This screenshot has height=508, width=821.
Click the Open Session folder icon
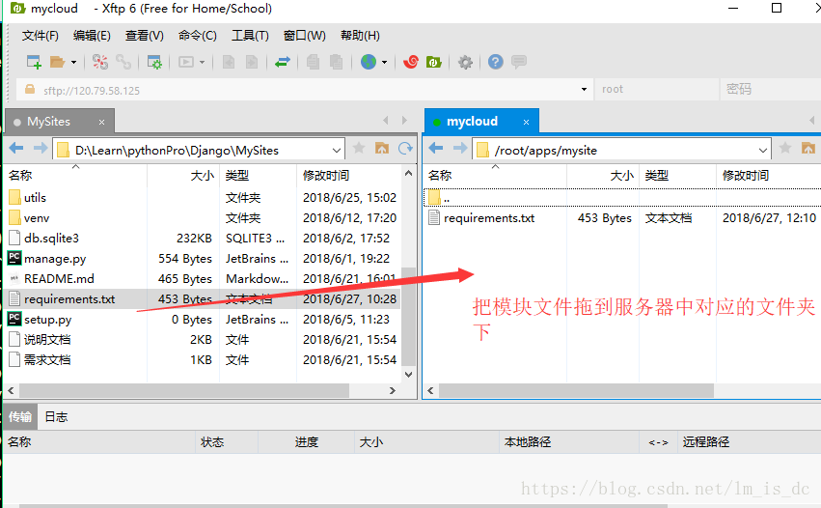[x=57, y=62]
